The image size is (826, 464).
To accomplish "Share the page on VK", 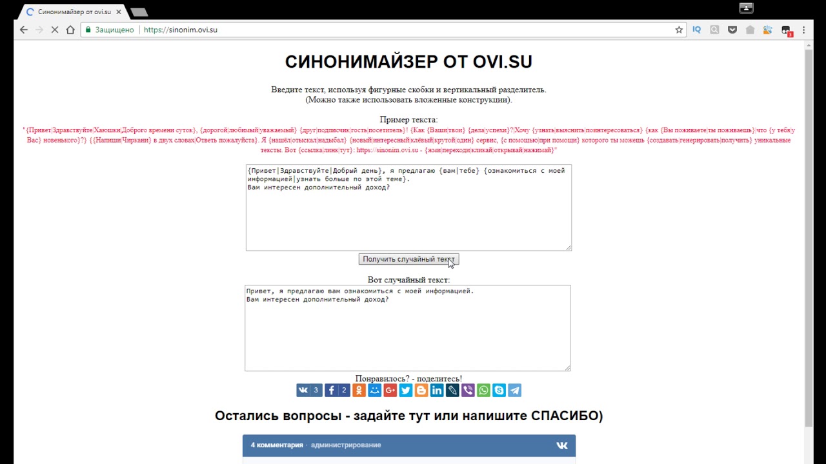I will [309, 390].
